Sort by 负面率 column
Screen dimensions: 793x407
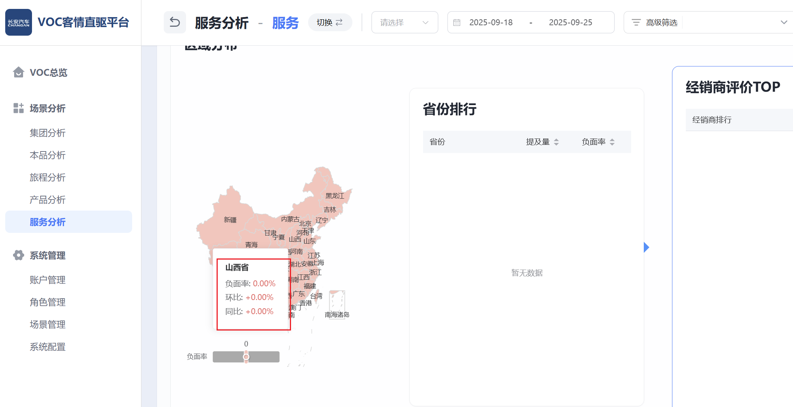tap(612, 142)
